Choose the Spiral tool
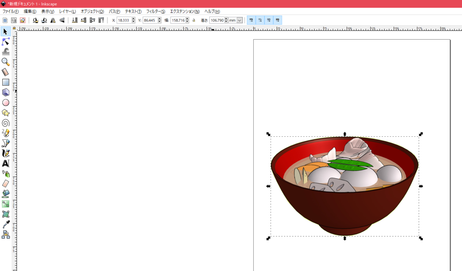The image size is (462, 271). click(x=5, y=123)
